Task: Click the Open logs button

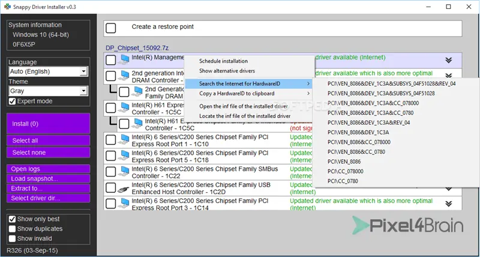Action: pyautogui.click(x=49, y=169)
